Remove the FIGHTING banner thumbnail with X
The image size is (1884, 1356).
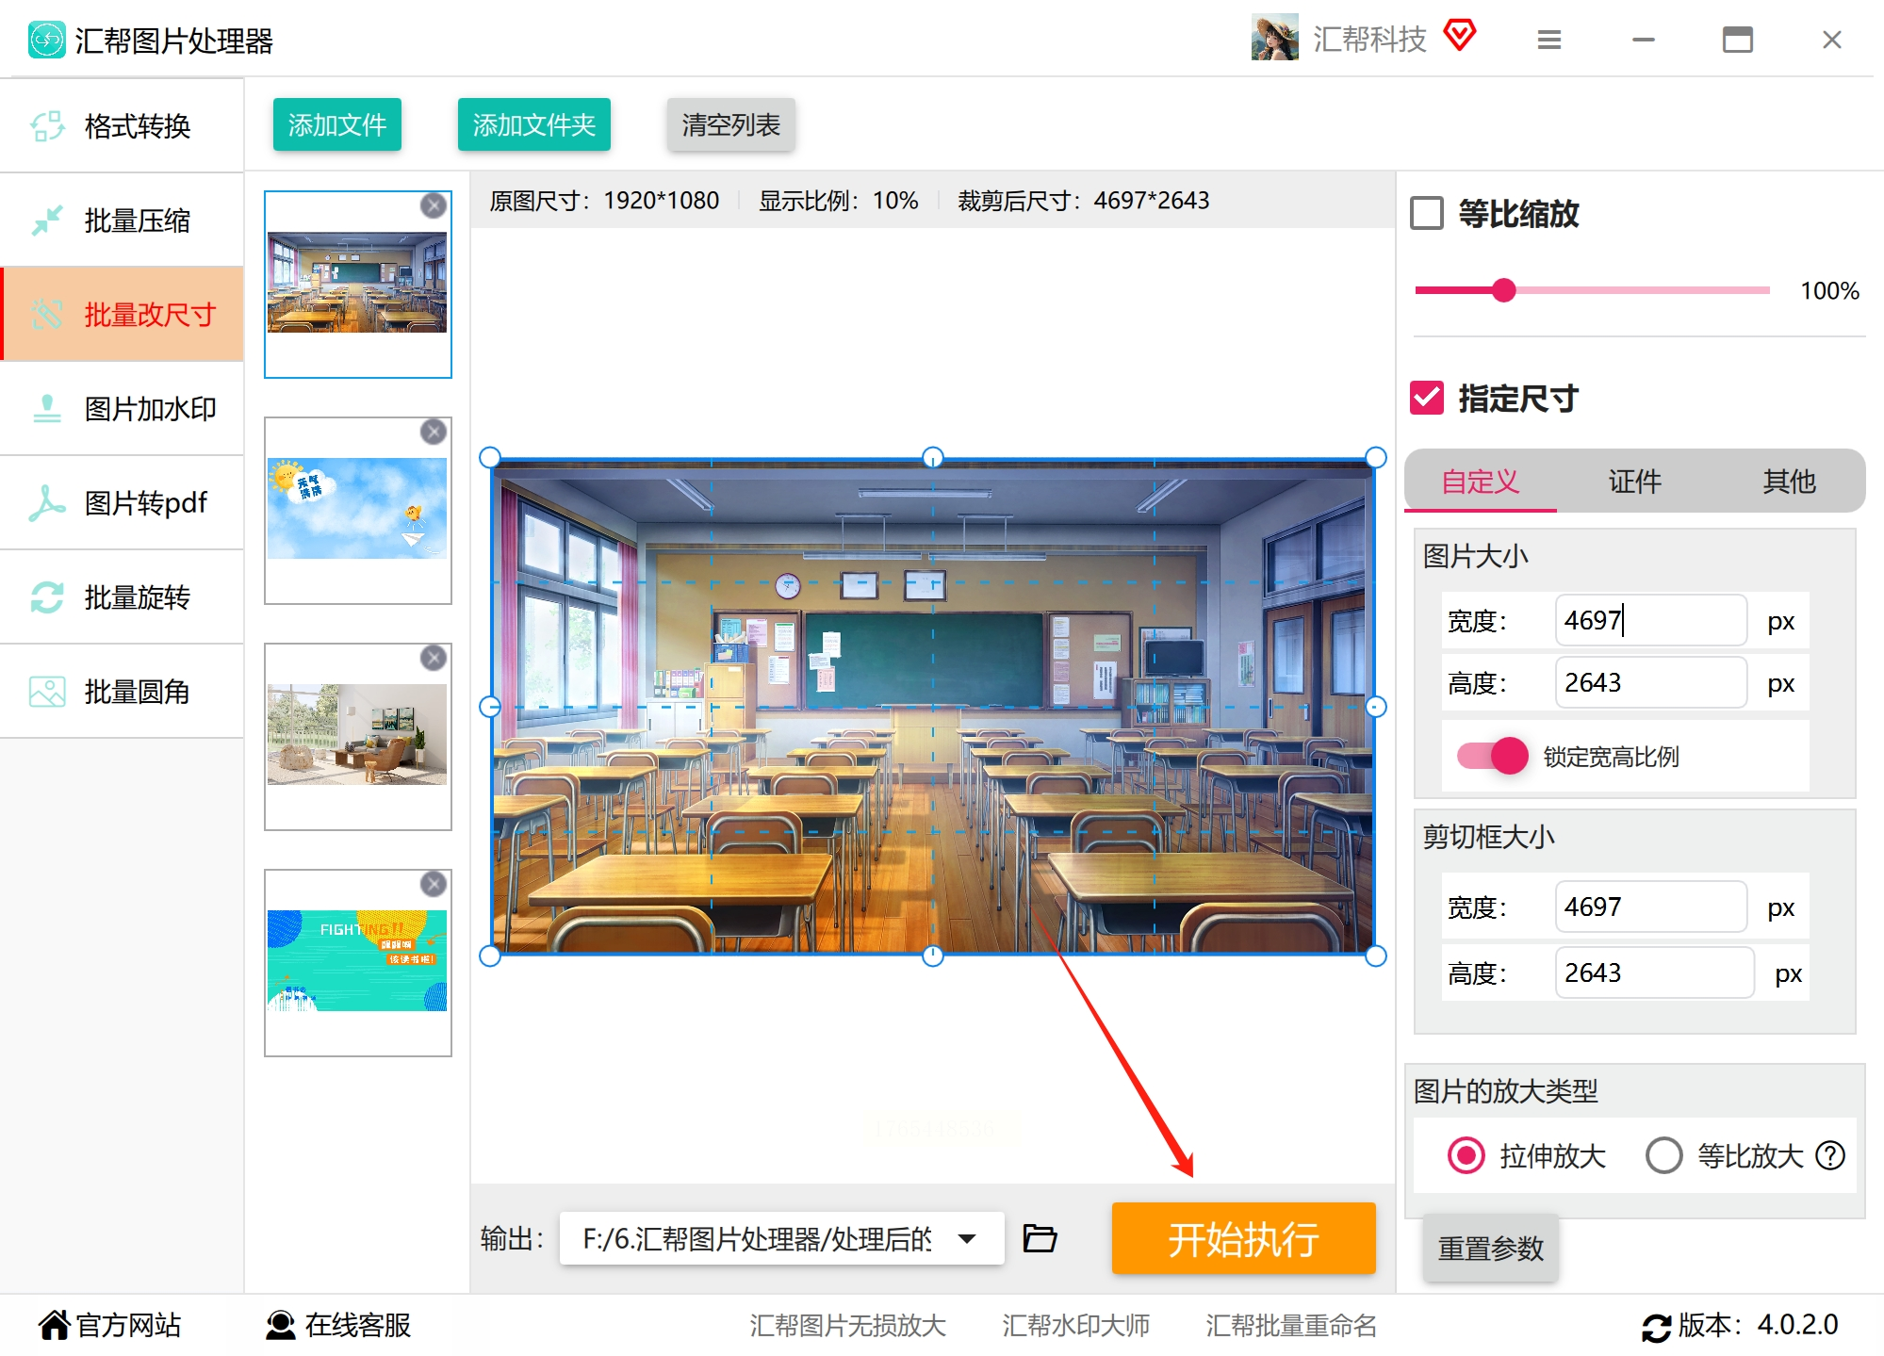click(433, 884)
